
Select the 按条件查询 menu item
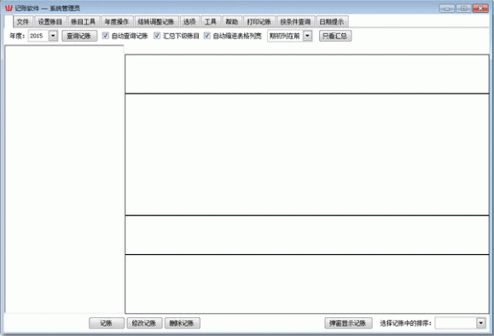pyautogui.click(x=296, y=21)
